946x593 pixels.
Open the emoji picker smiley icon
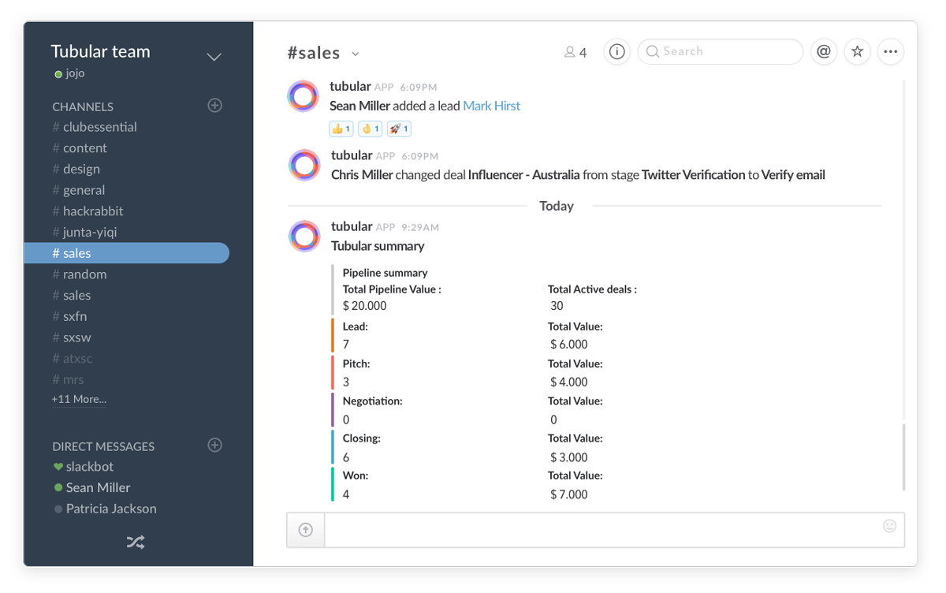(889, 526)
